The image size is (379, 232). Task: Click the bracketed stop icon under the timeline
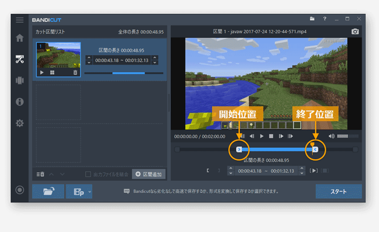pos(325,170)
